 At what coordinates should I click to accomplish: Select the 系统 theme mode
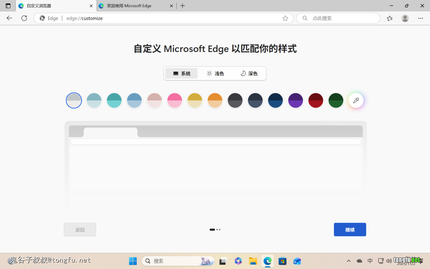(181, 74)
